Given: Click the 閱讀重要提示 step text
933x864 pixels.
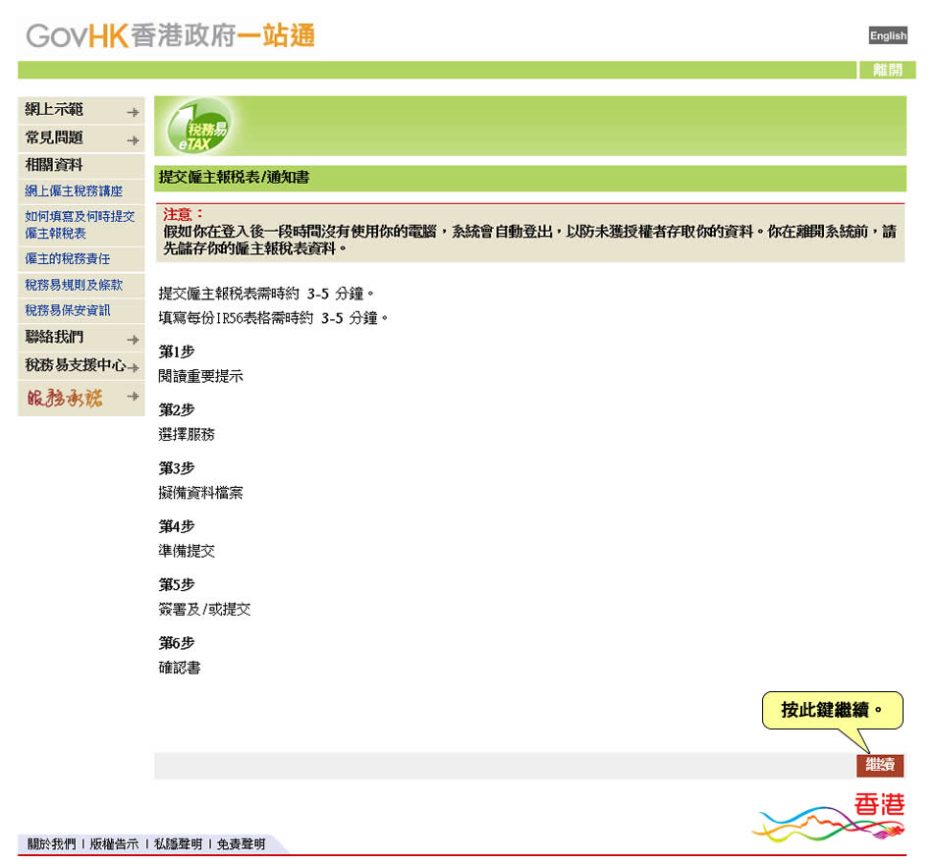Looking at the screenshot, I should coord(200,377).
